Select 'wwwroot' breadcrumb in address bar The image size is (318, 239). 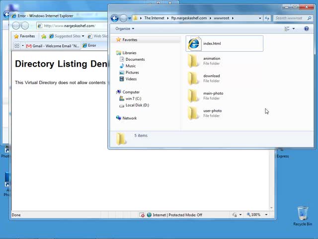tap(222, 18)
